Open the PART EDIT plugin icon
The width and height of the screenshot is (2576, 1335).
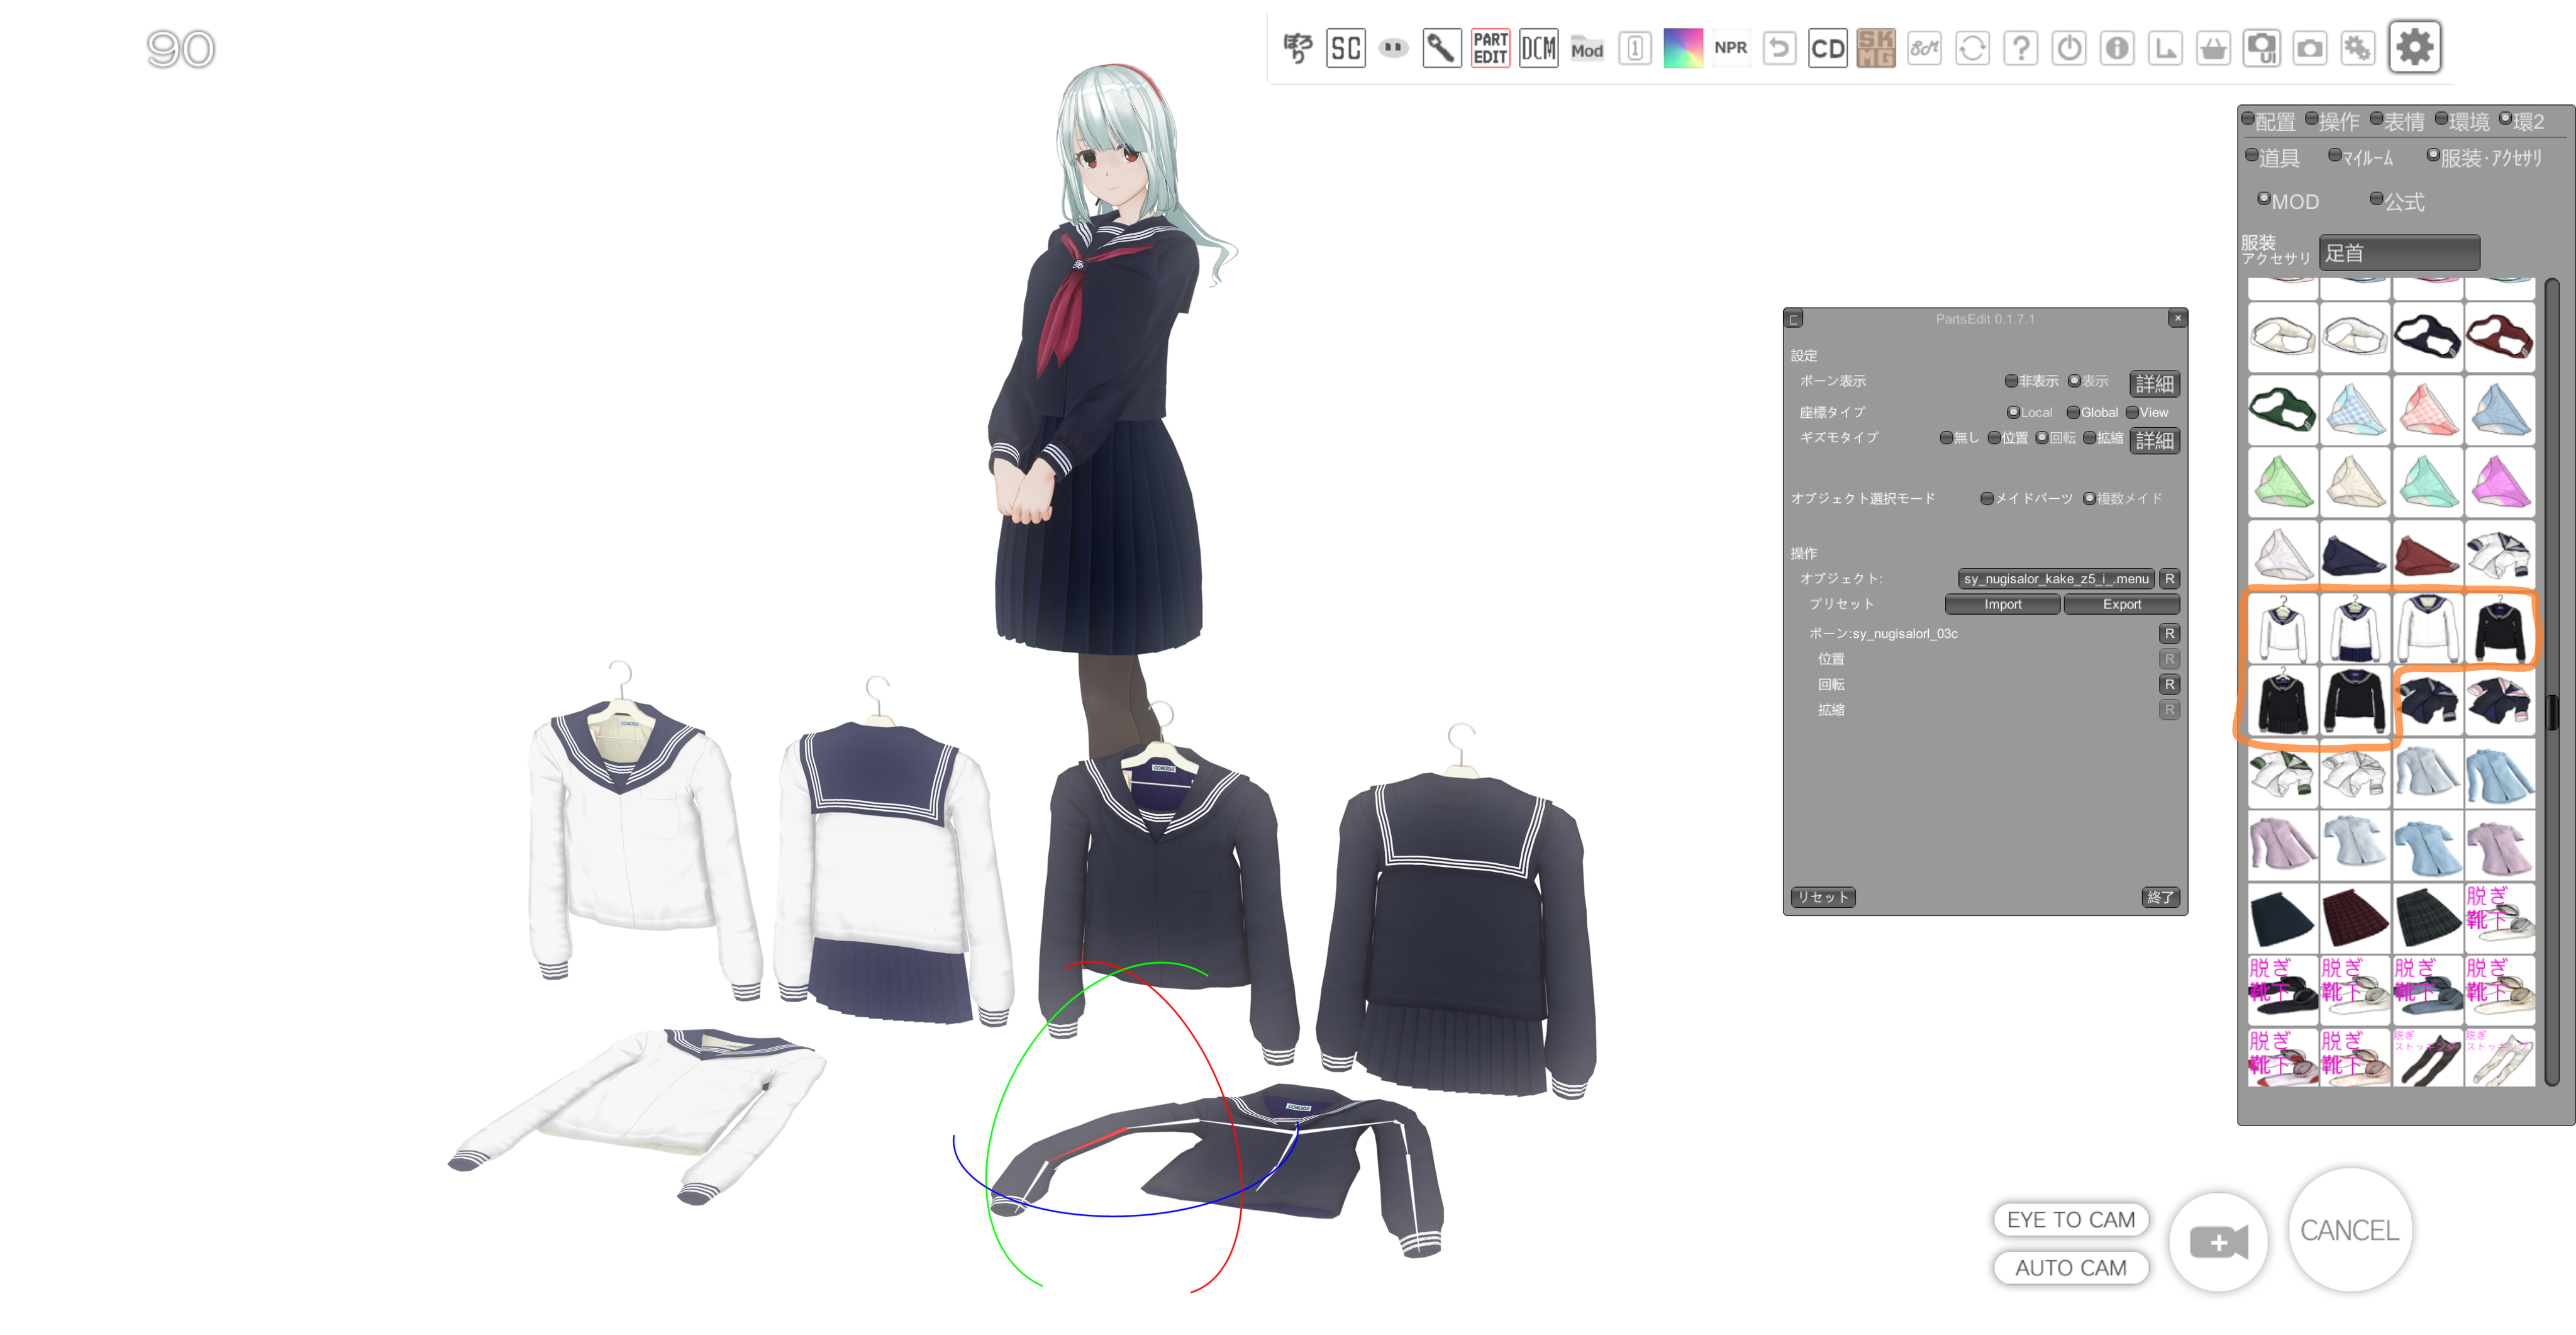coord(1489,48)
